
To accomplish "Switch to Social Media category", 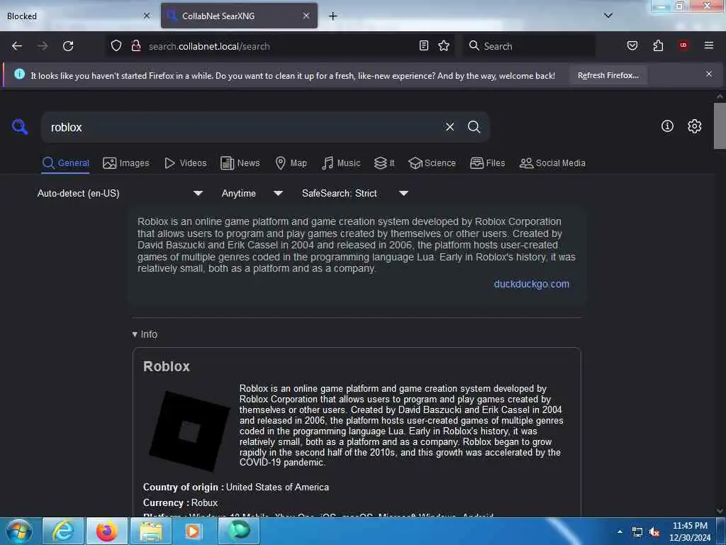I will pos(552,163).
